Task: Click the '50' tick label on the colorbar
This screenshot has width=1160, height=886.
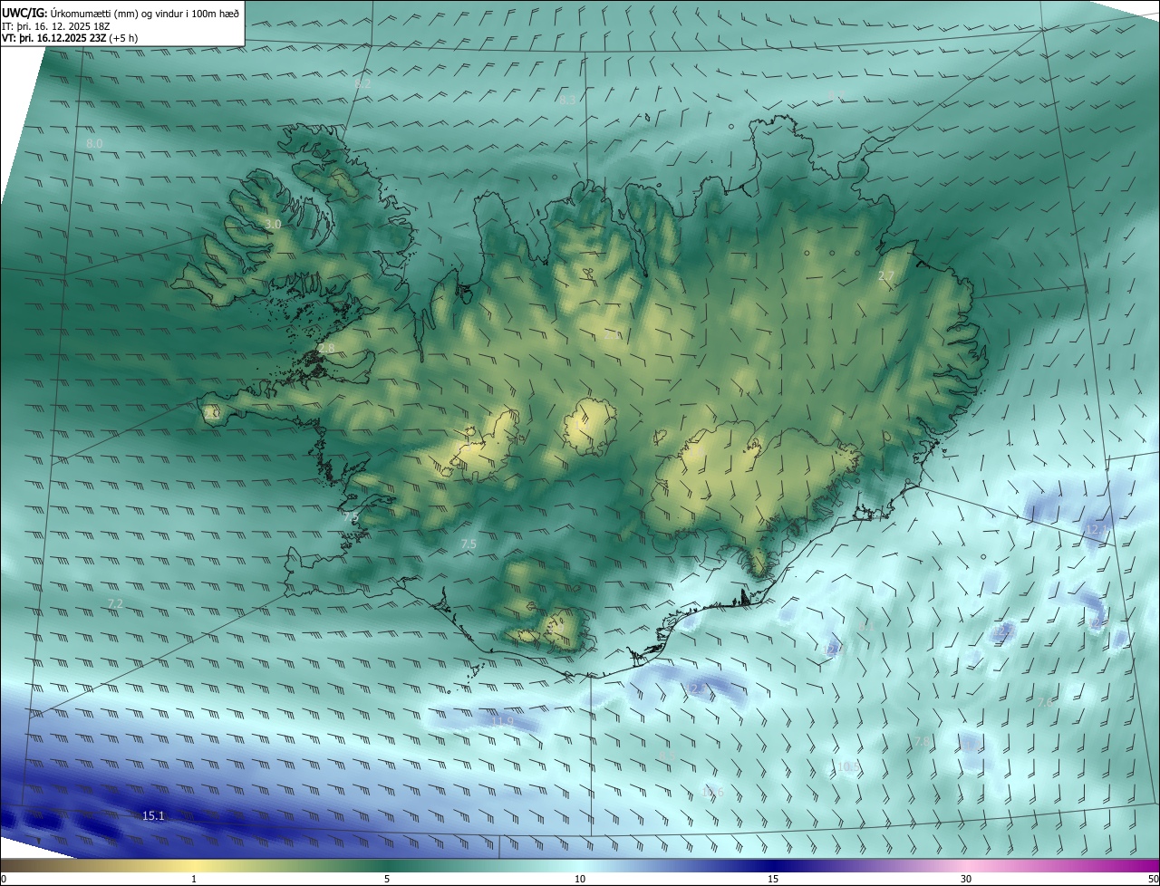Action: coord(1153,880)
